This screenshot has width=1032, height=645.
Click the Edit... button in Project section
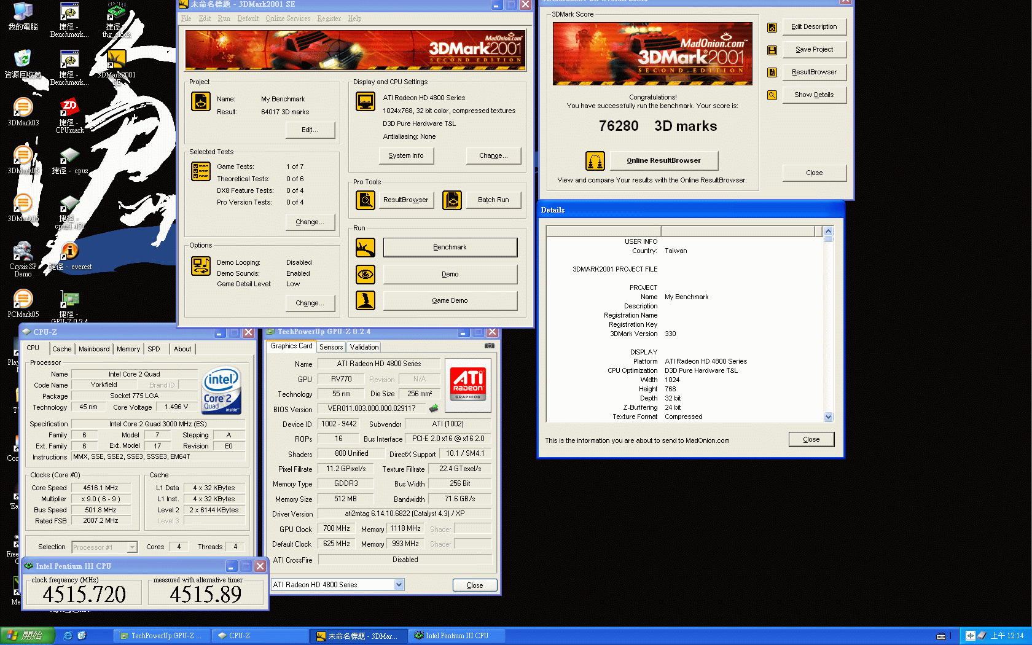coord(310,130)
